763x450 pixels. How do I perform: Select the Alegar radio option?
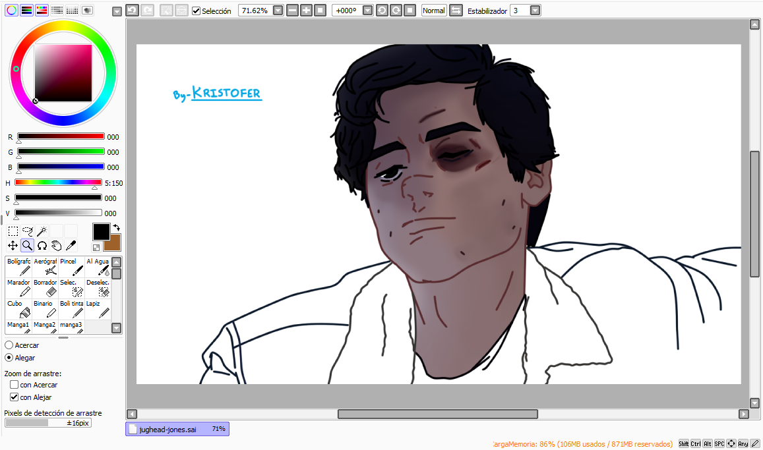click(x=9, y=358)
